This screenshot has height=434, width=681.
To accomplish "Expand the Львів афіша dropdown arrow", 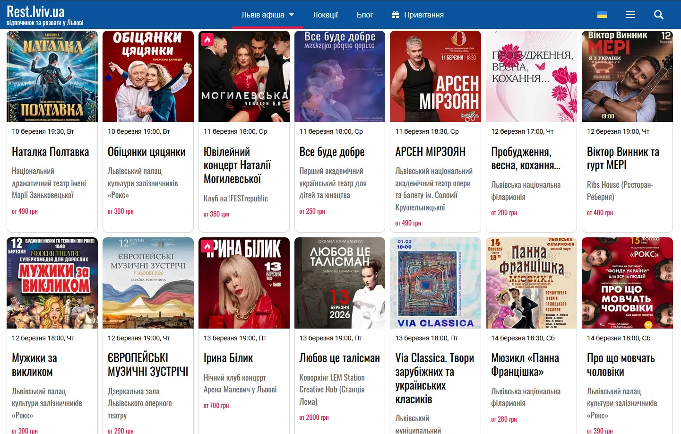I will [292, 15].
